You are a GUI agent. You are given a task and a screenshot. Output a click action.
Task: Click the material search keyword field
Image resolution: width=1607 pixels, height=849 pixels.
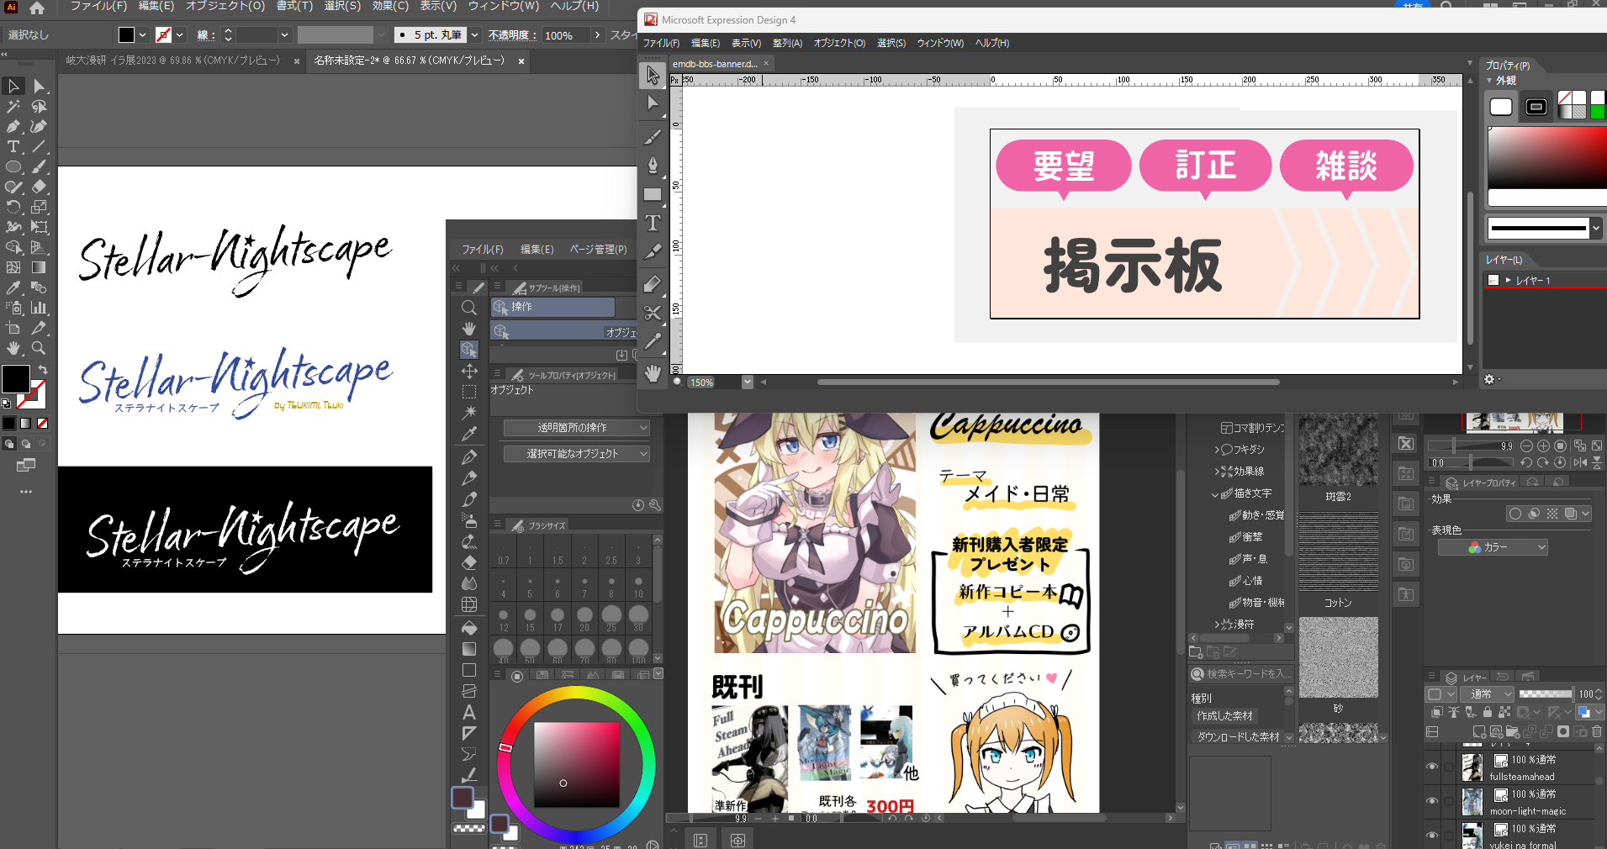click(x=1242, y=673)
